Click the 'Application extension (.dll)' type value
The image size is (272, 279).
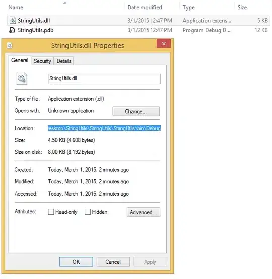pyautogui.click(x=76, y=99)
